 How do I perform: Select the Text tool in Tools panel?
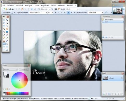(x=4, y=44)
